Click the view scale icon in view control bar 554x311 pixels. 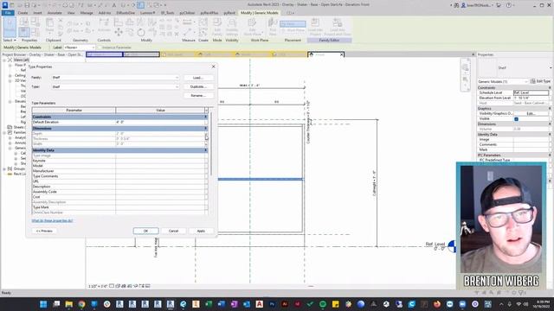pos(97,286)
